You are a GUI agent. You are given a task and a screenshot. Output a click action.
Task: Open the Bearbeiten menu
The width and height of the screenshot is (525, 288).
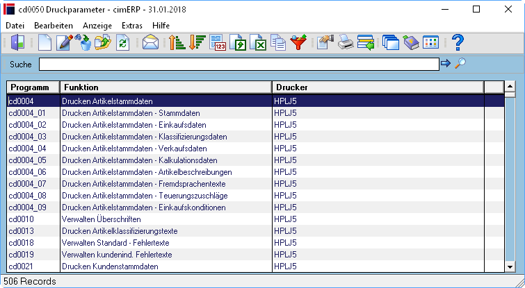pos(54,26)
